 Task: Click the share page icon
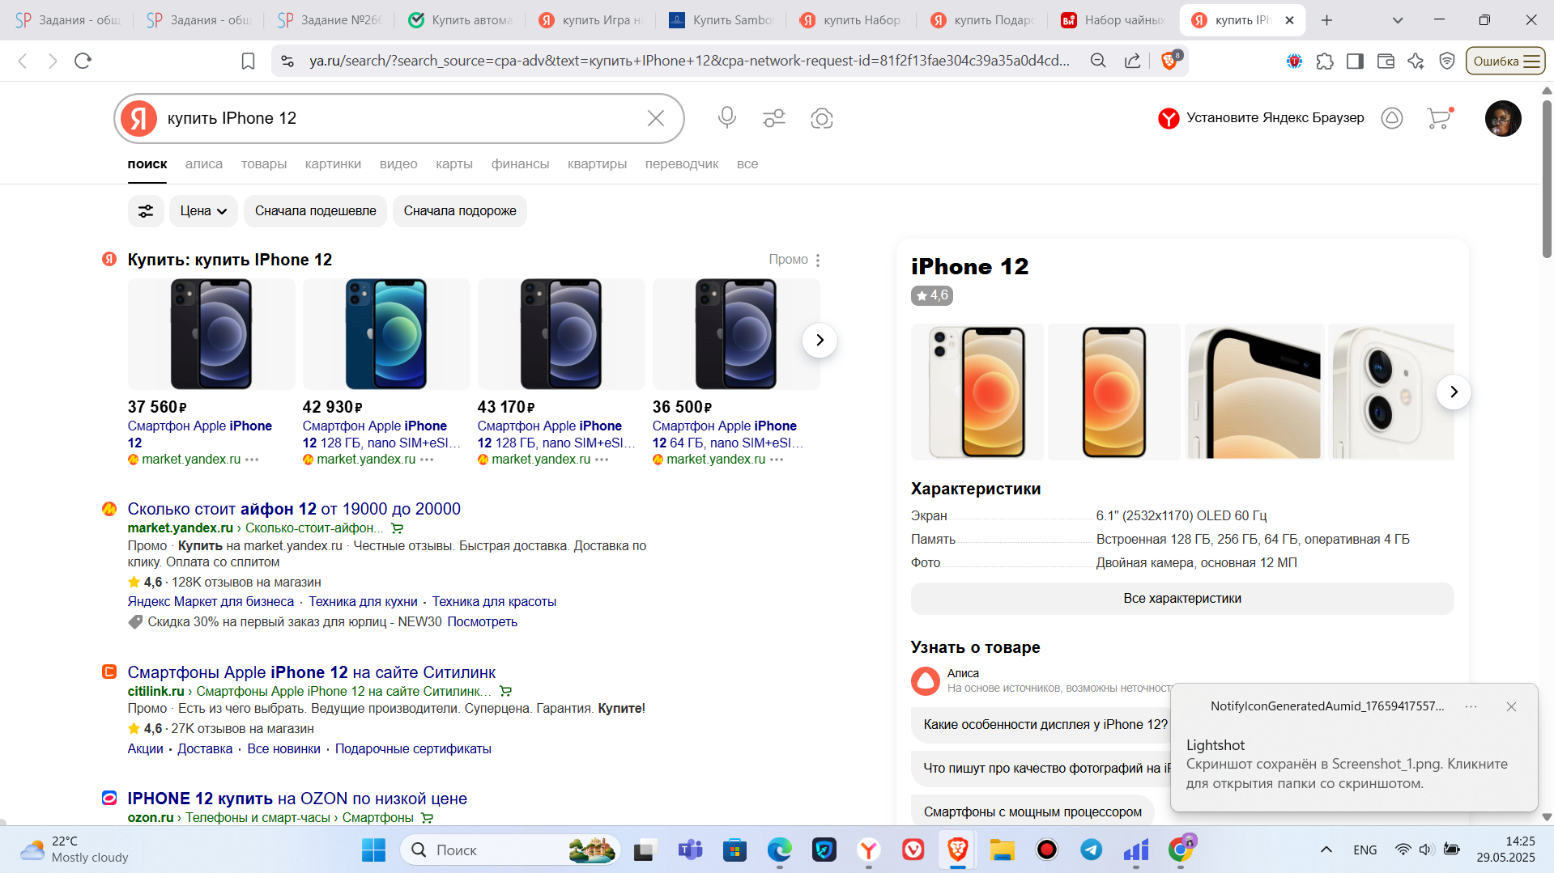(1132, 61)
